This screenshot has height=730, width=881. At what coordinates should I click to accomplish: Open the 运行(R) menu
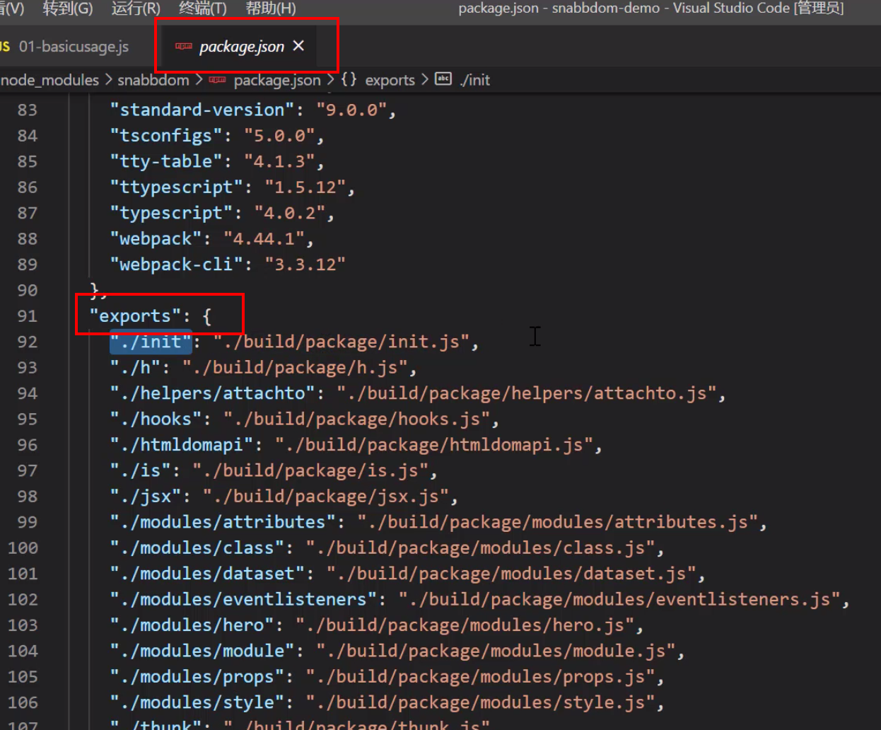click(136, 8)
